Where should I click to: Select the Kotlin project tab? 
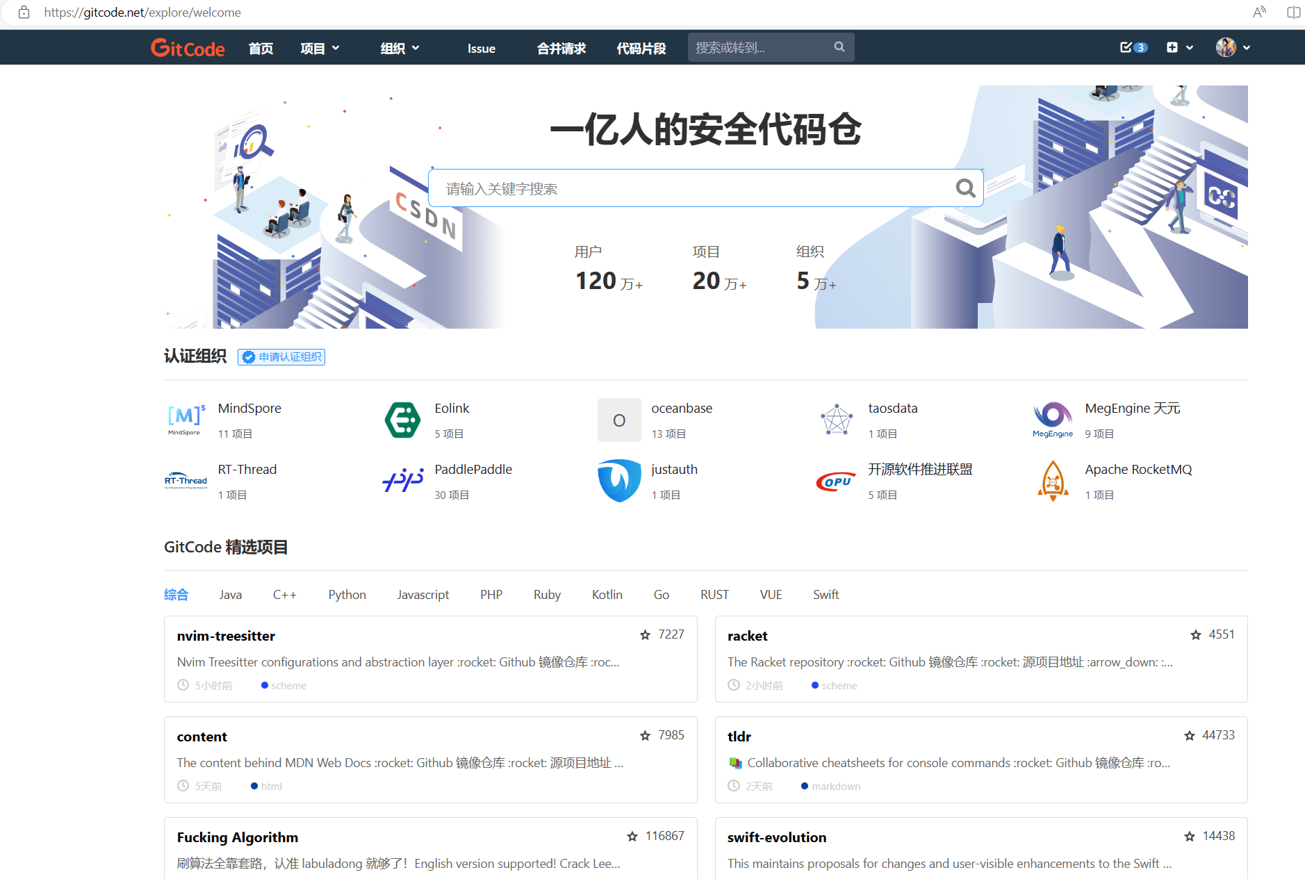pos(607,594)
